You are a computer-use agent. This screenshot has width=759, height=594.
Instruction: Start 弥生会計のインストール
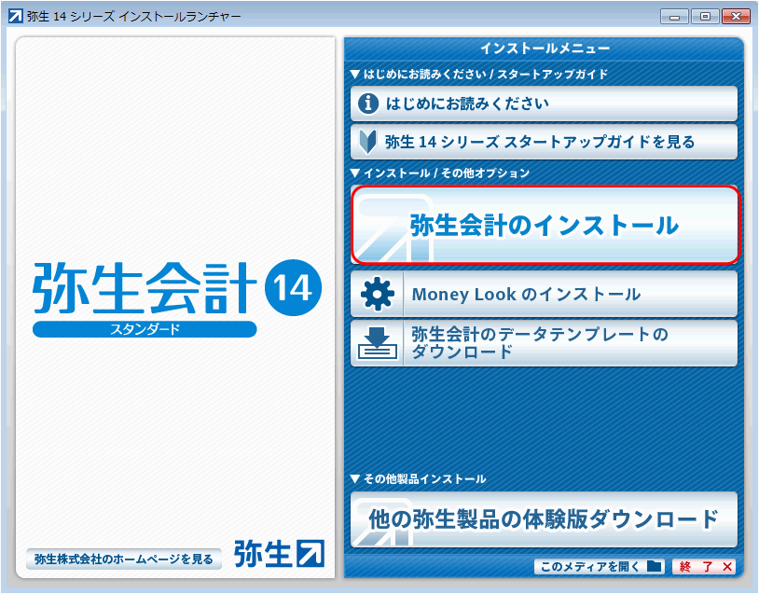pyautogui.click(x=545, y=225)
